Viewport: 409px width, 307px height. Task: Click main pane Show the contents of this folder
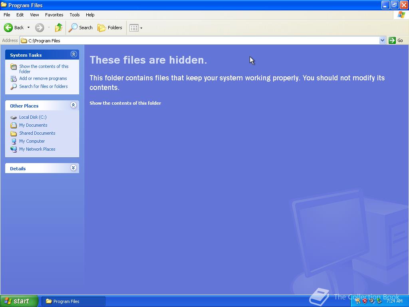tap(125, 103)
